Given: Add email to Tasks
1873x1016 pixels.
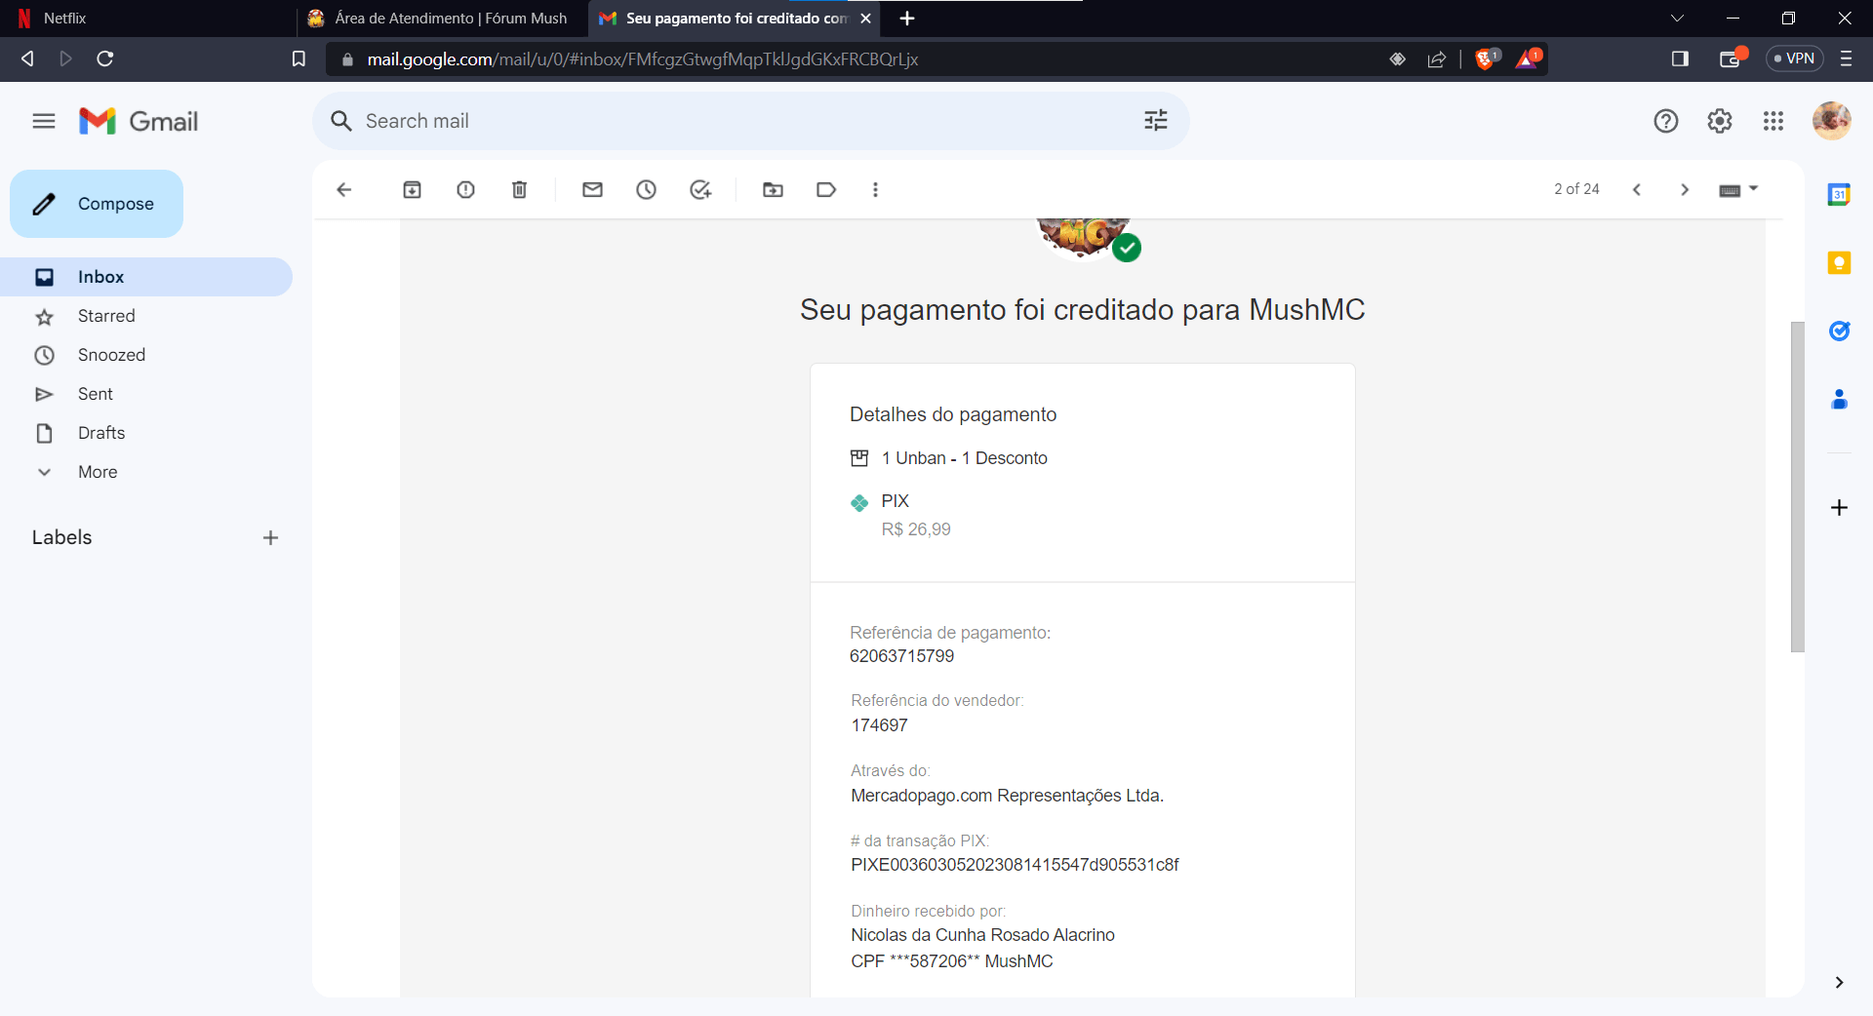Looking at the screenshot, I should coord(700,189).
